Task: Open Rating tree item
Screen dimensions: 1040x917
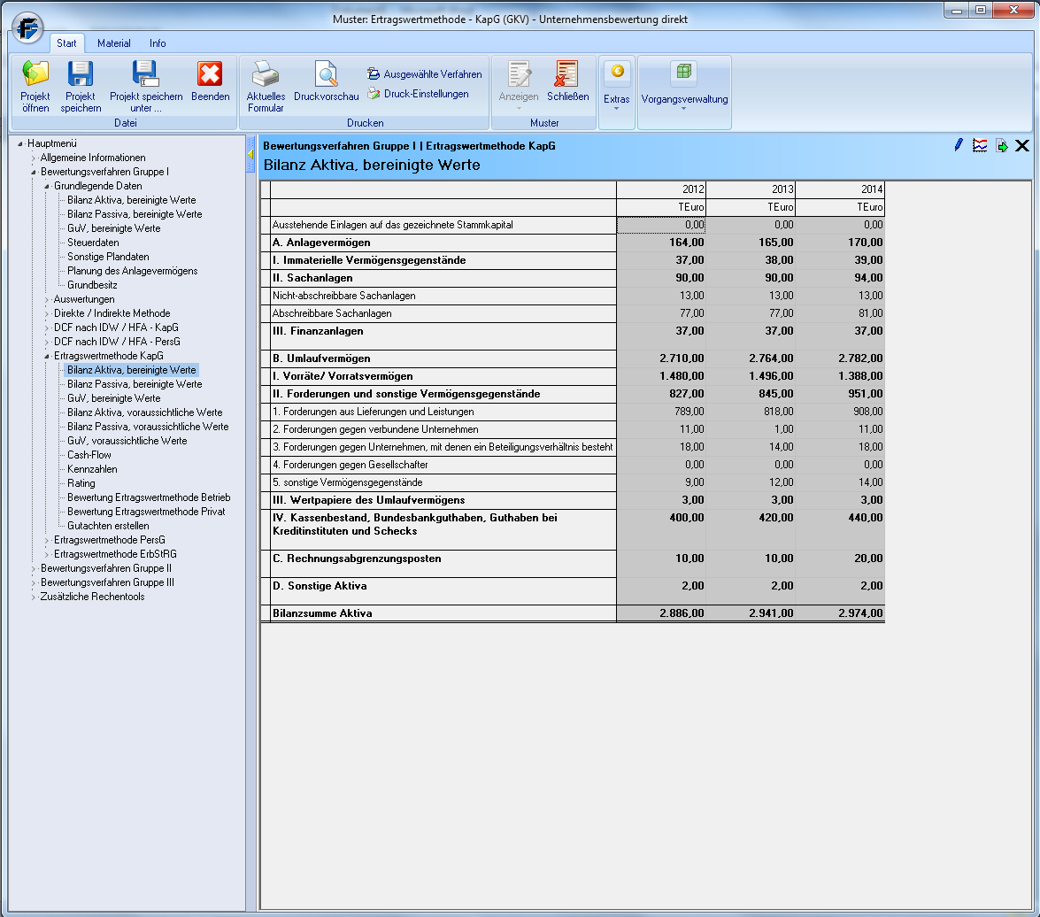Action: 81,483
